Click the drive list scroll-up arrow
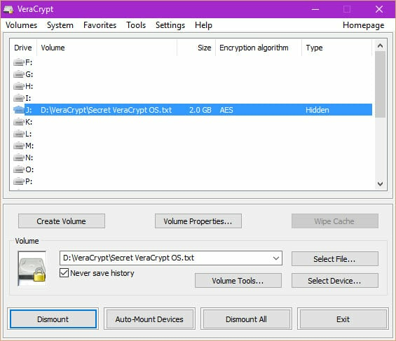Screen dimensions: 396x341 380,46
